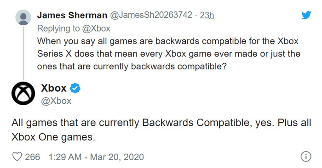
Task: Click the 'Replying to' label text
Action: pos(58,28)
